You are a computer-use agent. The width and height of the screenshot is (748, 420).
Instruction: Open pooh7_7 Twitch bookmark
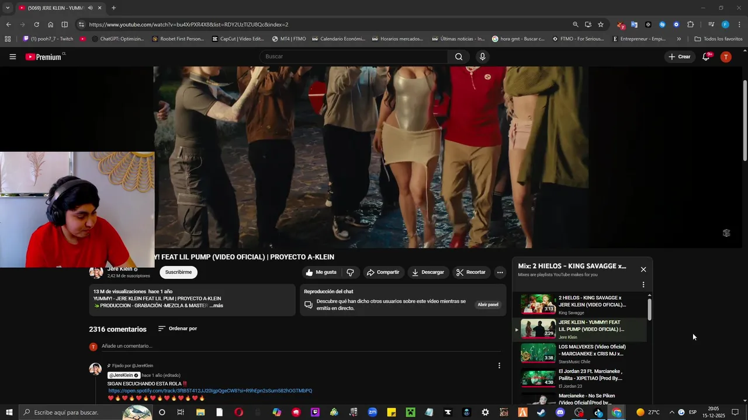tap(49, 39)
